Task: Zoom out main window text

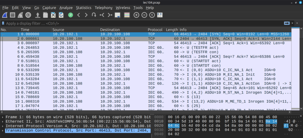Action: (144, 15)
